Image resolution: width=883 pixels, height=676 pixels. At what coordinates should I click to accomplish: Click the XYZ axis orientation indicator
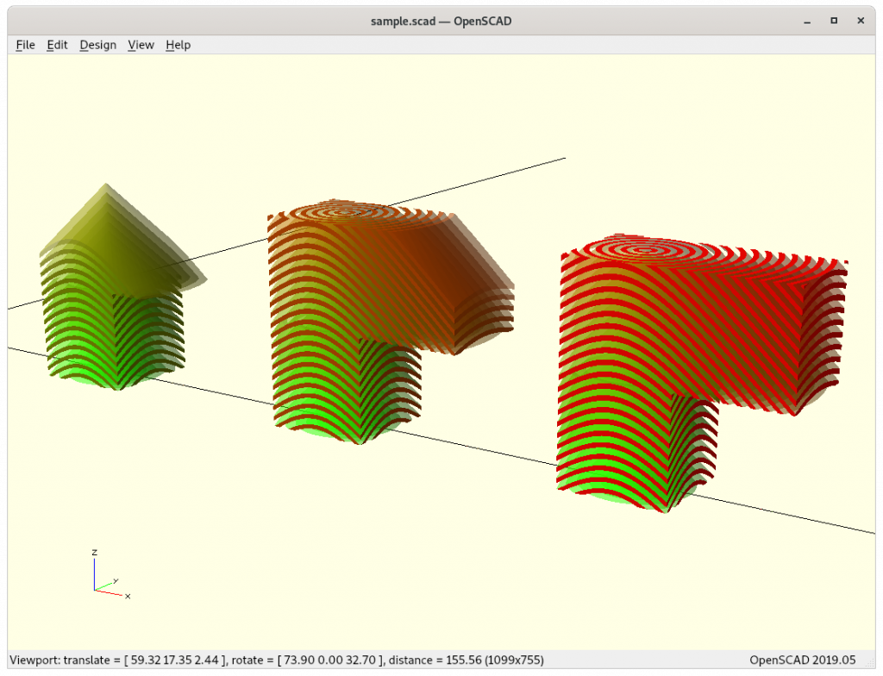click(x=110, y=574)
